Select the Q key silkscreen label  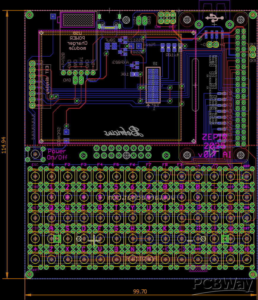coord(51,208)
